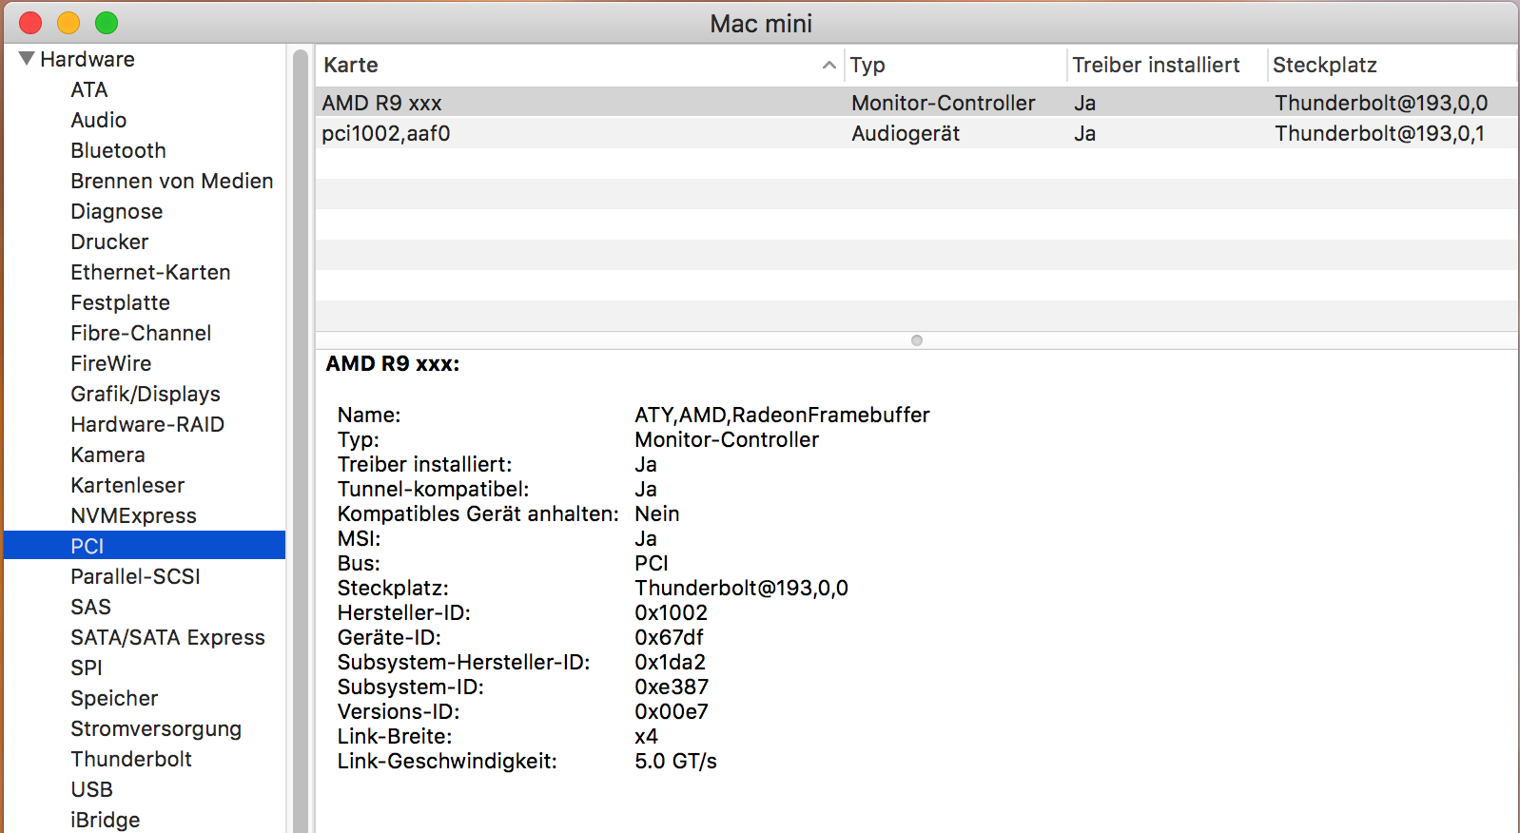Click Steckplatz value in details pane
This screenshot has height=833, width=1520.
741,588
